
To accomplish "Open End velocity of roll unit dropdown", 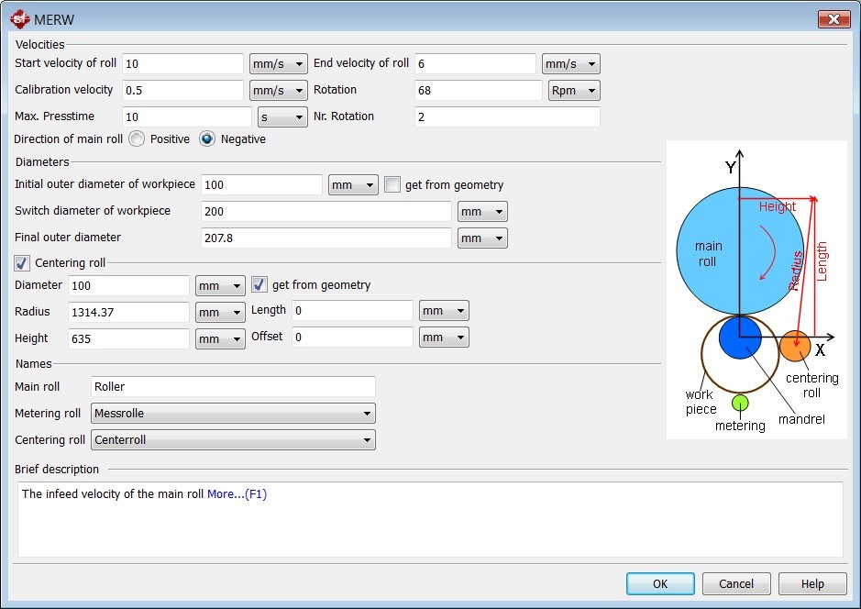I will [571, 63].
